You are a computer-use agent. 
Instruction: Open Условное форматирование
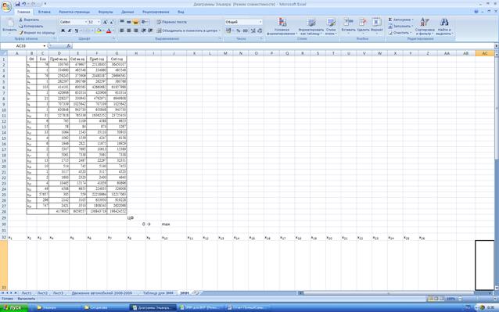click(x=282, y=27)
